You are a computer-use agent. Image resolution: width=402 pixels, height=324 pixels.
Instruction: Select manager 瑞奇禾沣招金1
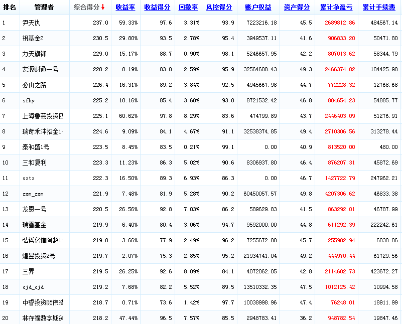click(x=43, y=131)
